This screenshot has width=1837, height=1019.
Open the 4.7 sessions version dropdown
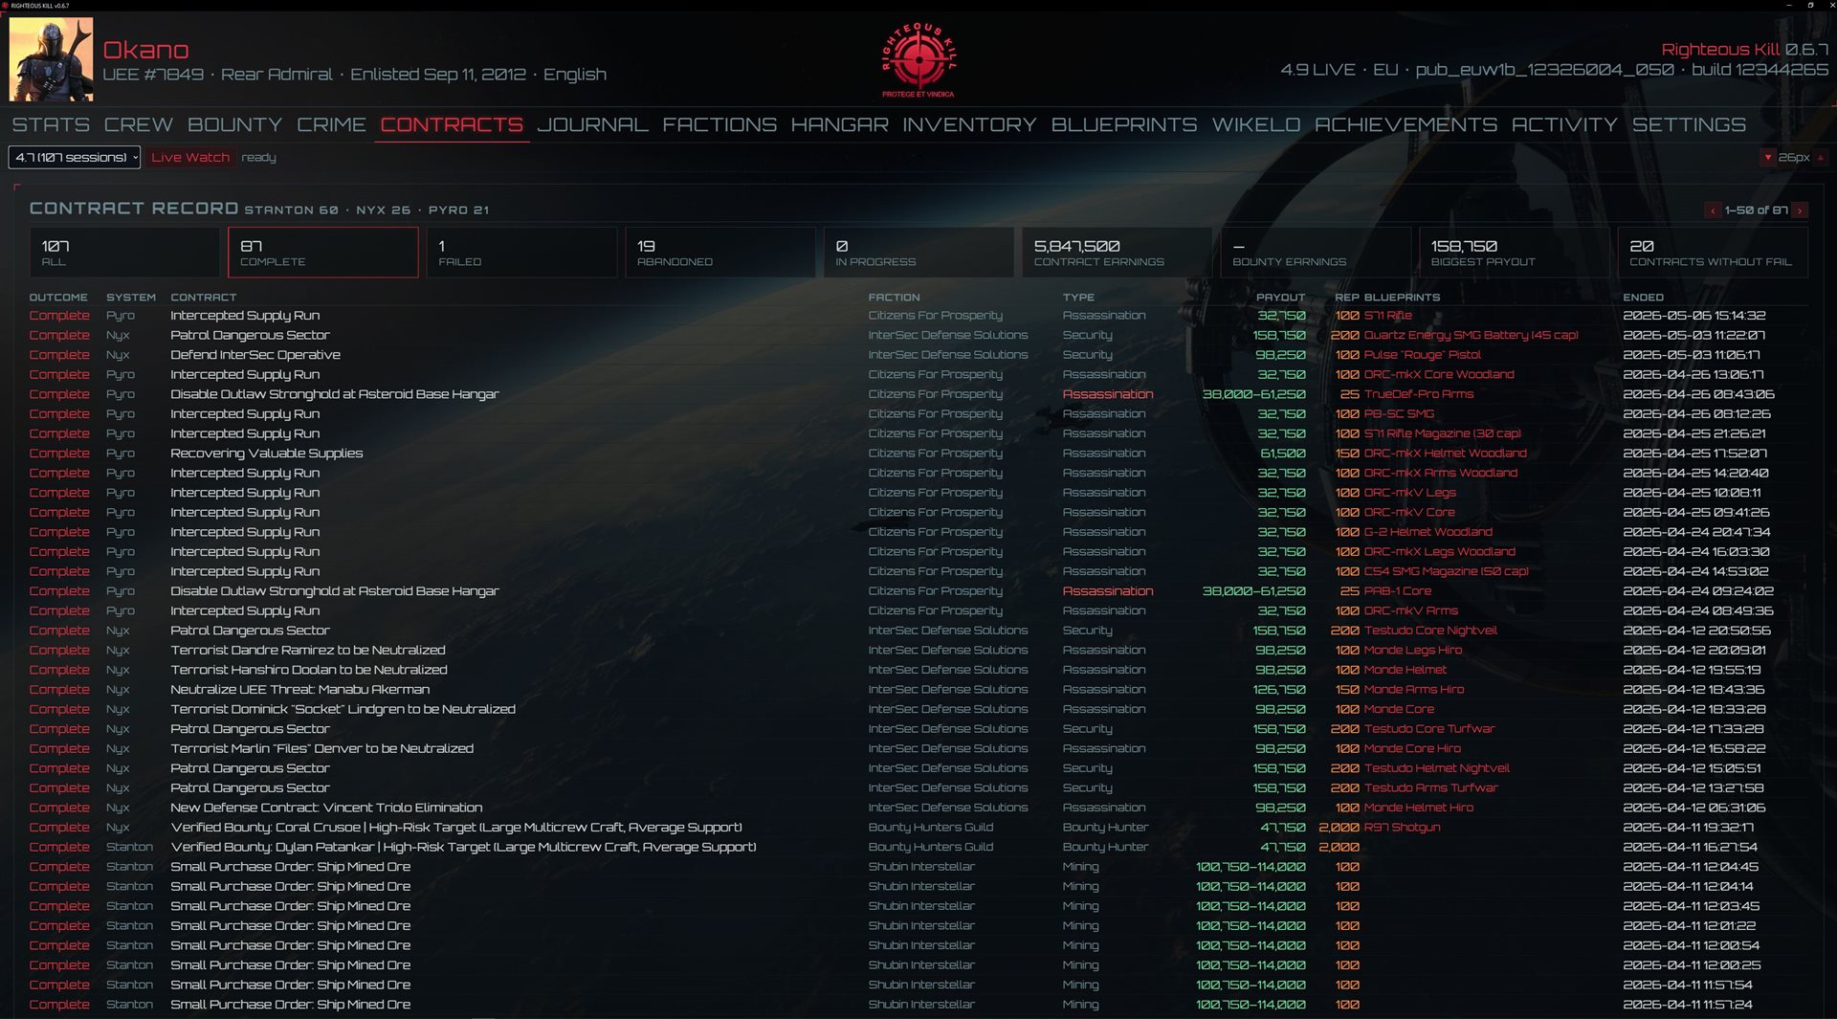coord(75,157)
